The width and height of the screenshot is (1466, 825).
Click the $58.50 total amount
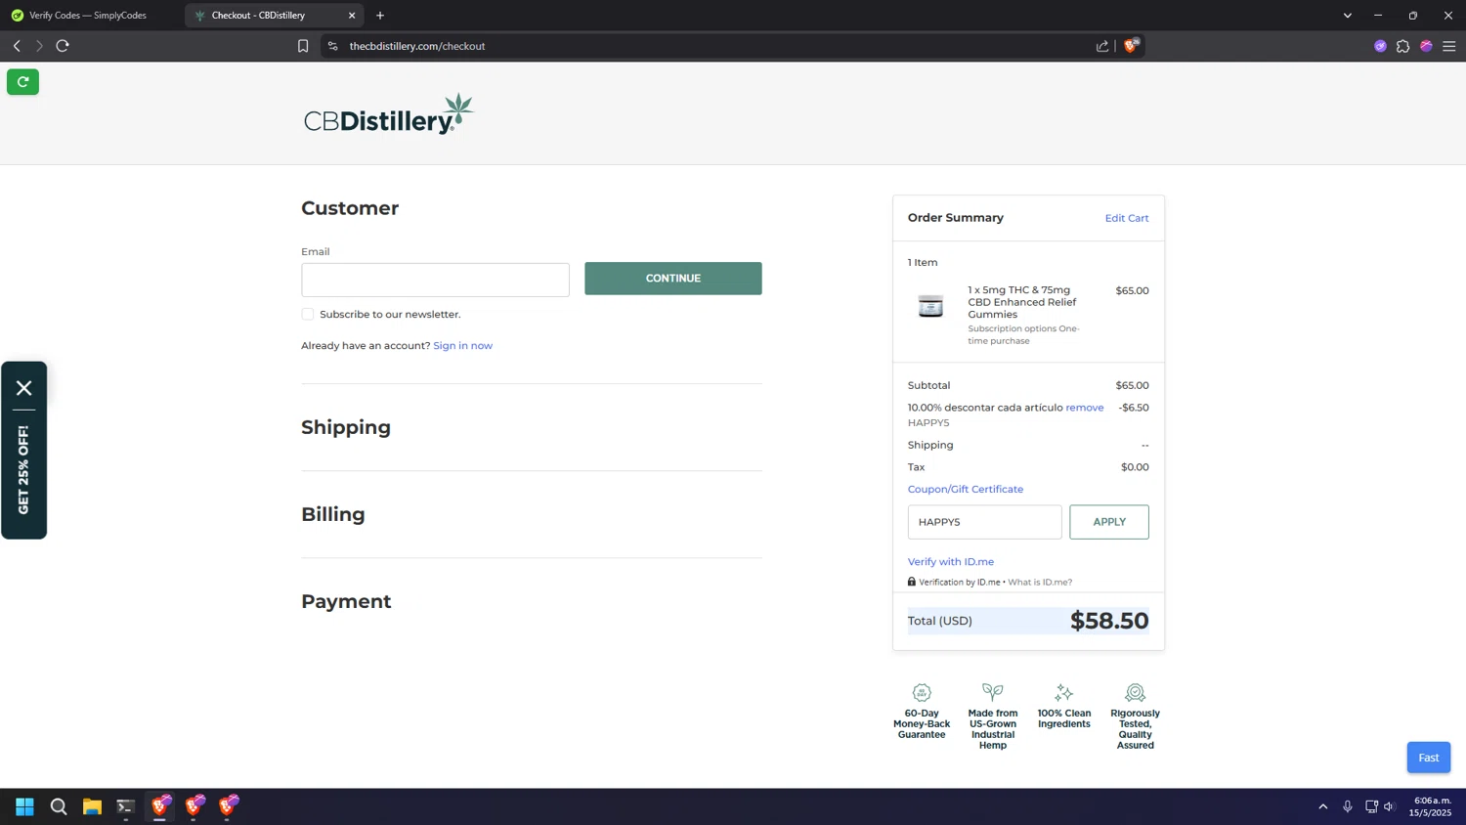tap(1109, 621)
